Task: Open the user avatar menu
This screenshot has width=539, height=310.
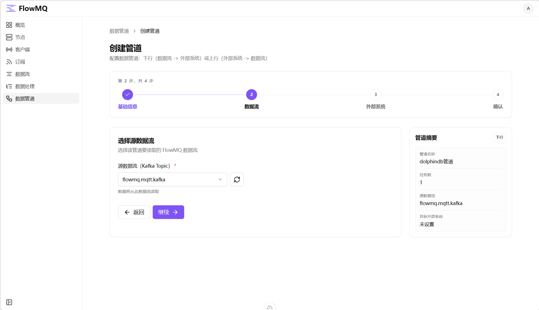Action: [528, 8]
